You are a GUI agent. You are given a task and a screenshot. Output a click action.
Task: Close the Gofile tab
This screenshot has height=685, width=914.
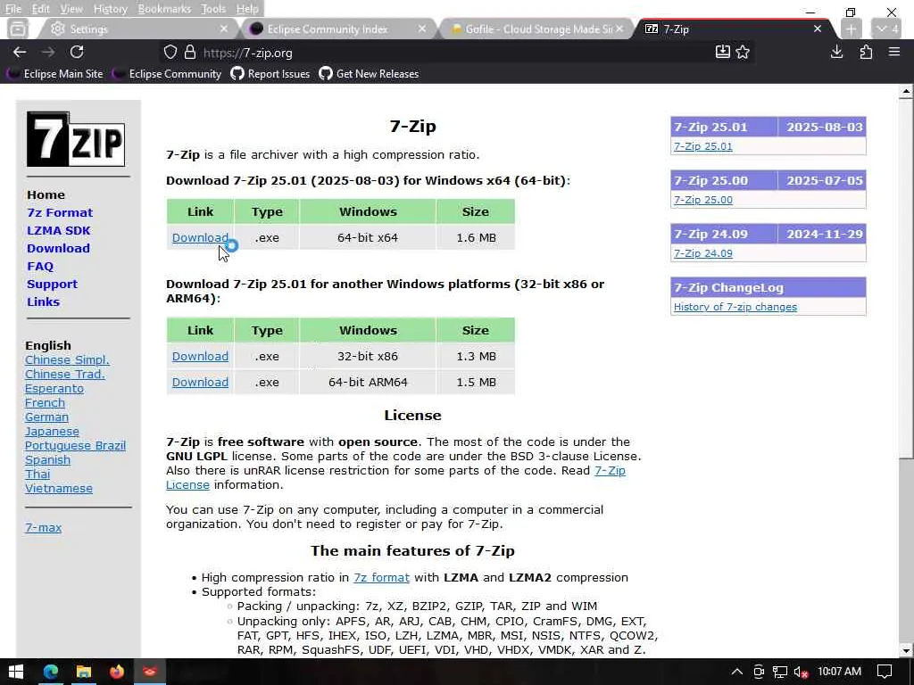pos(619,29)
